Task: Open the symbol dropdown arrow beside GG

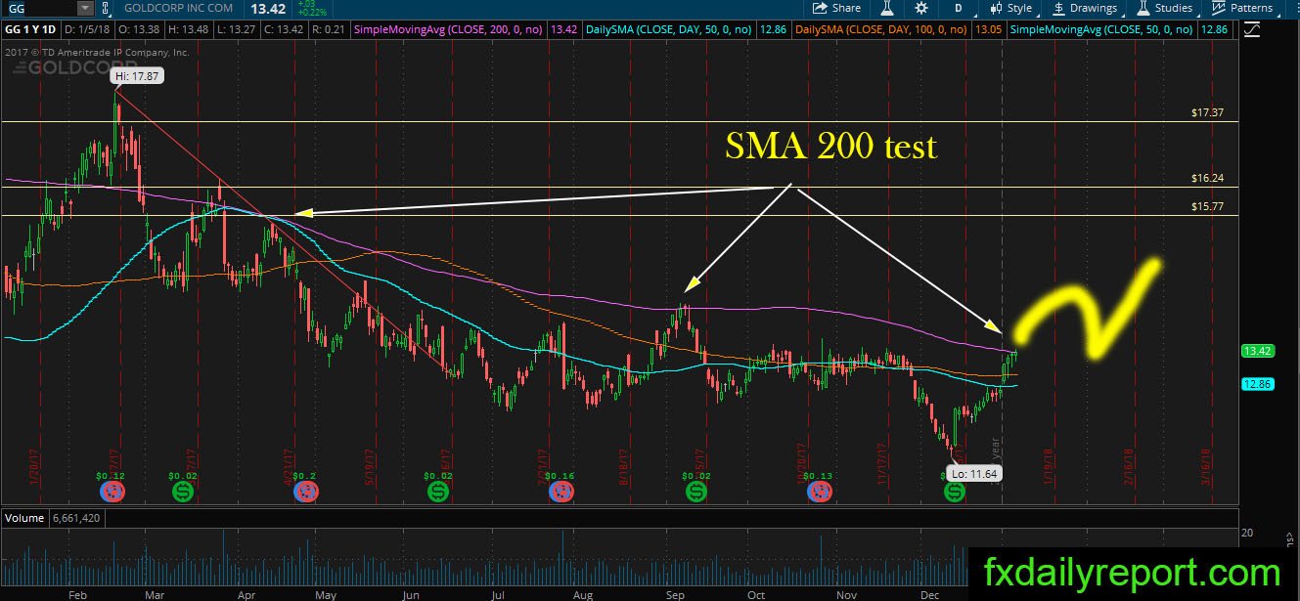Action: (x=85, y=8)
